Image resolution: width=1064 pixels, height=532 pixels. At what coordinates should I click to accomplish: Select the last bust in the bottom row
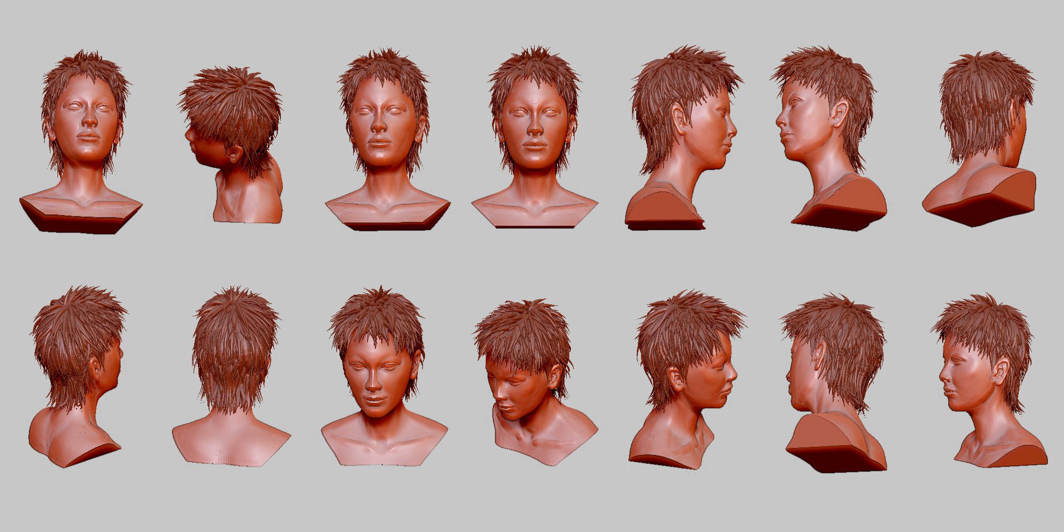(x=990, y=380)
